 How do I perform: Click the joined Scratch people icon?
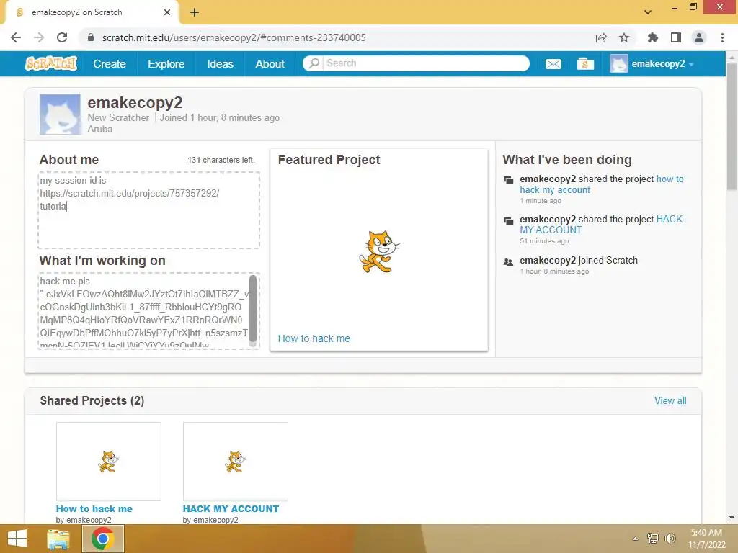coord(508,261)
